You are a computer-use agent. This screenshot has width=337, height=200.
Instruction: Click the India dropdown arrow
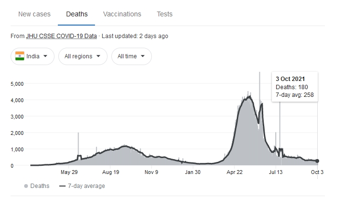click(x=46, y=56)
